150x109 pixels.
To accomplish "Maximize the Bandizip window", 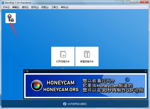I will click(x=137, y=2).
